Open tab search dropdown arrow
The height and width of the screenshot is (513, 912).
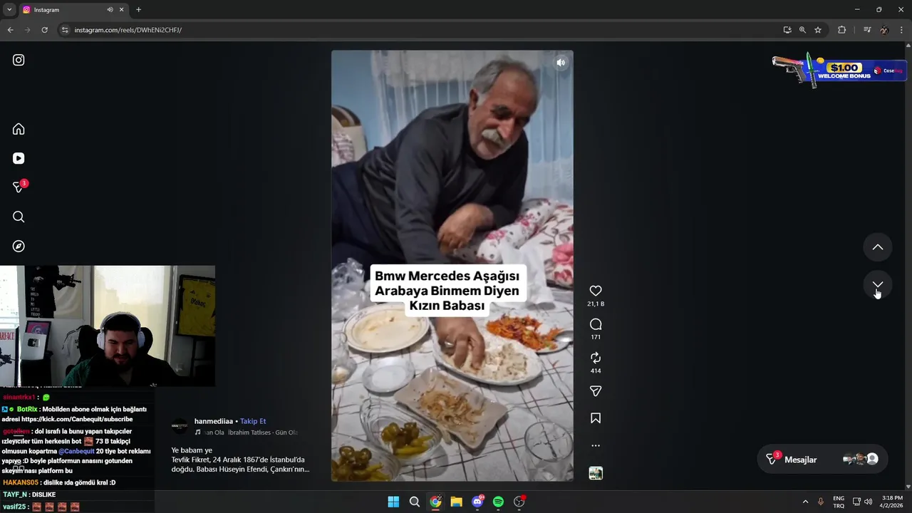(x=9, y=9)
